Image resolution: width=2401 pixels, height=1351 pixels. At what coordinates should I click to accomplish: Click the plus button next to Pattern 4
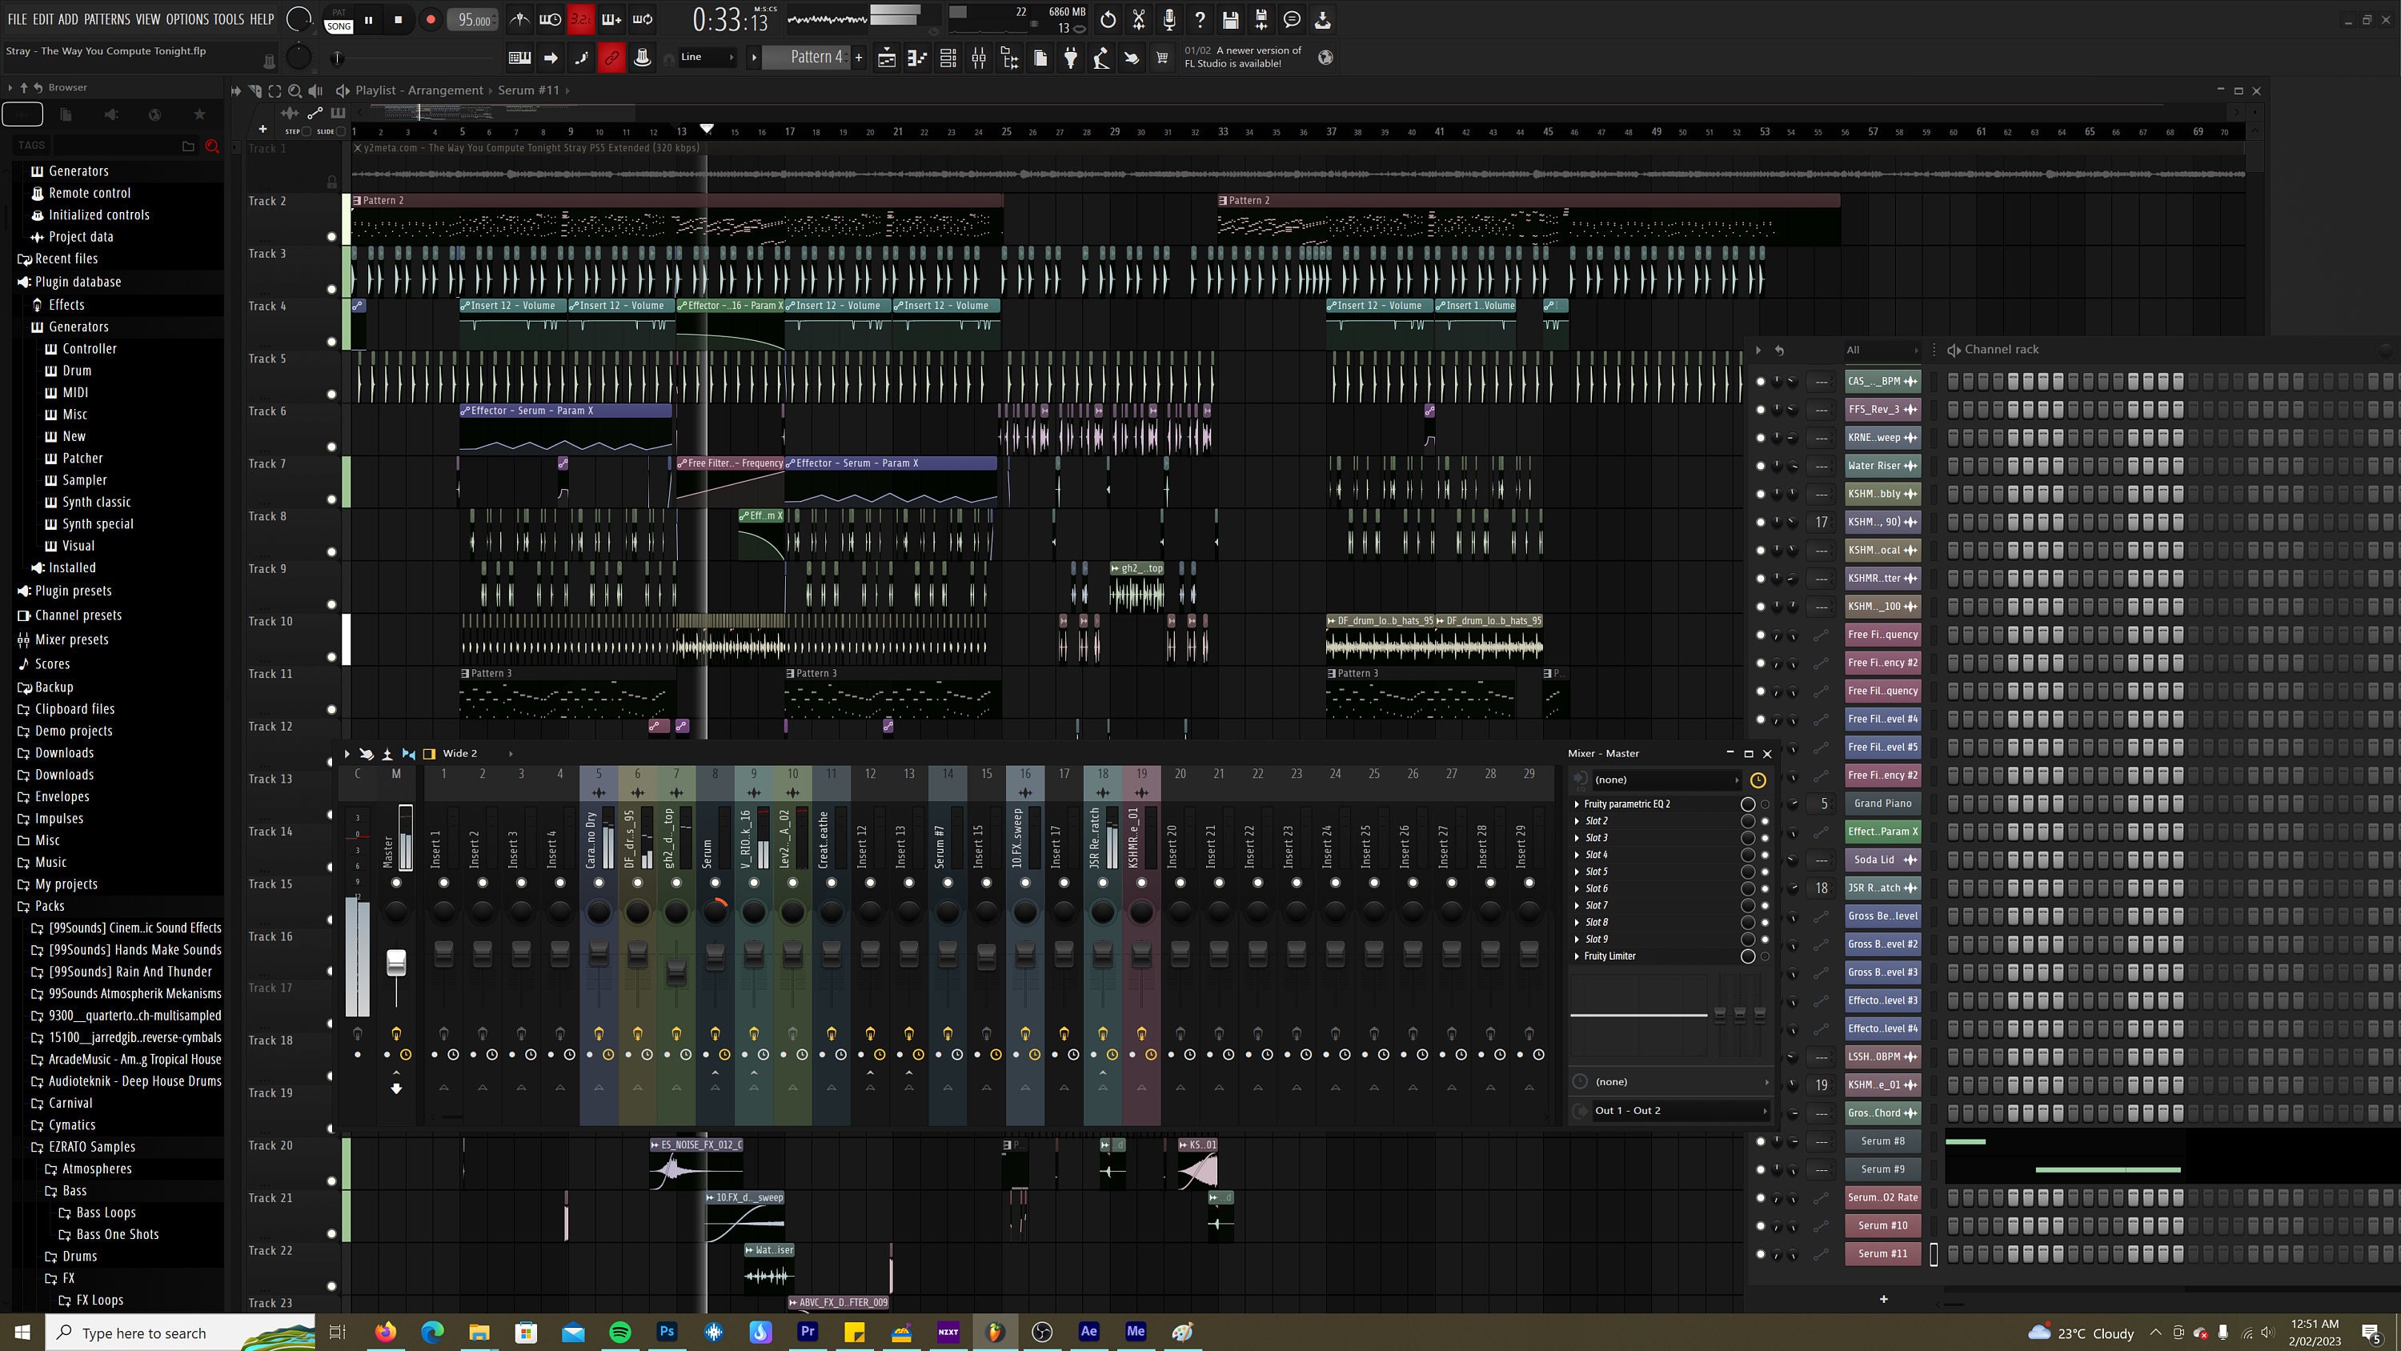pos(859,57)
